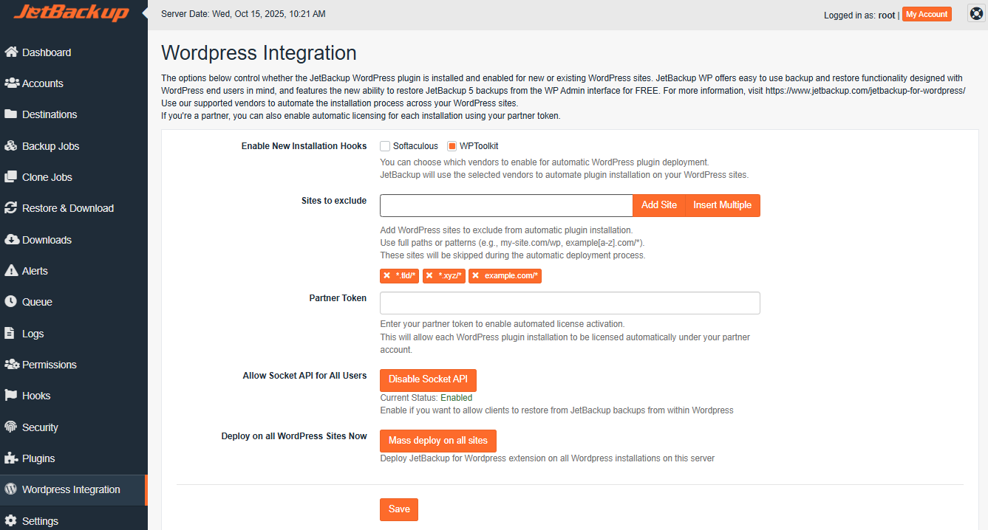Image resolution: width=988 pixels, height=530 pixels.
Task: Click the Sites to exclude input field
Action: point(506,205)
